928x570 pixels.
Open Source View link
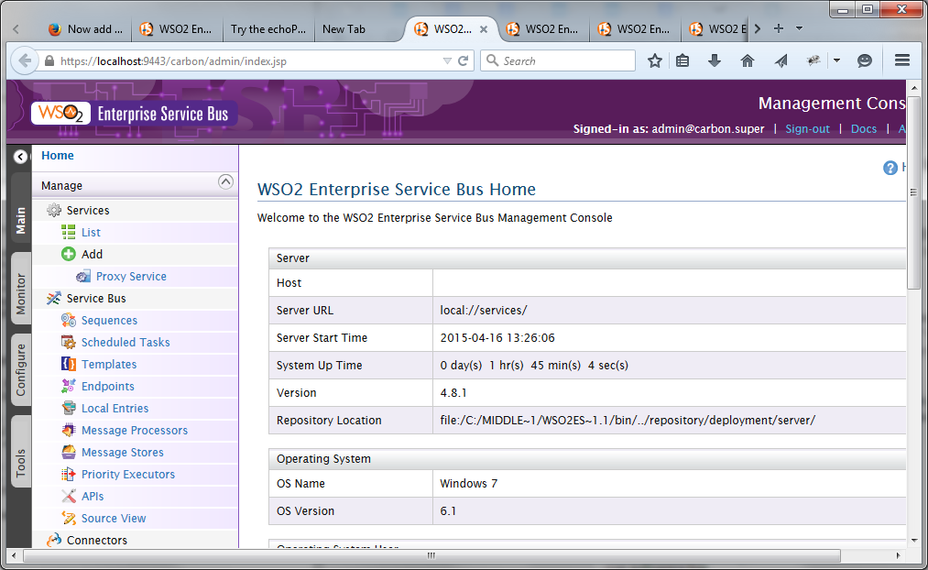click(x=114, y=518)
